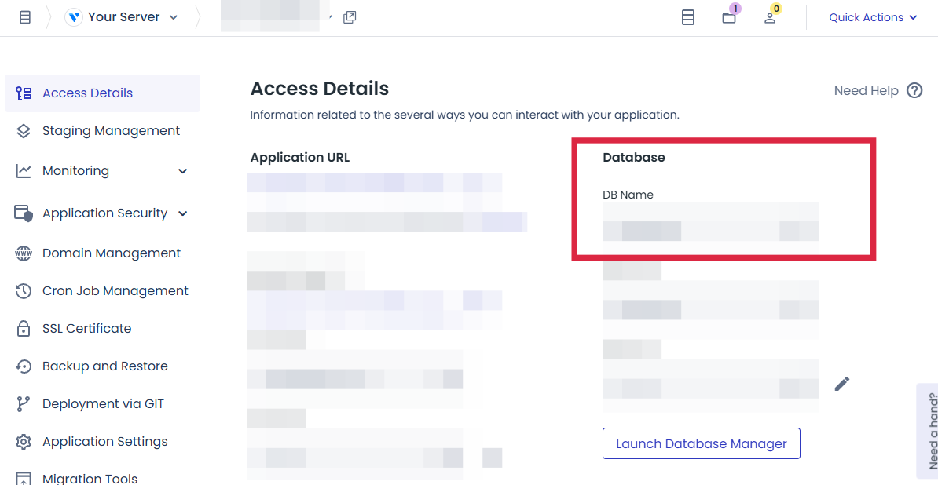The image size is (938, 485).
Task: Open the team members icon with badge 0
Action: pyautogui.click(x=771, y=17)
